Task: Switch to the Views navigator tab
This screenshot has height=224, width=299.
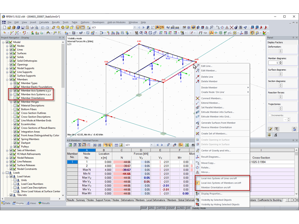Action: coord(31,203)
